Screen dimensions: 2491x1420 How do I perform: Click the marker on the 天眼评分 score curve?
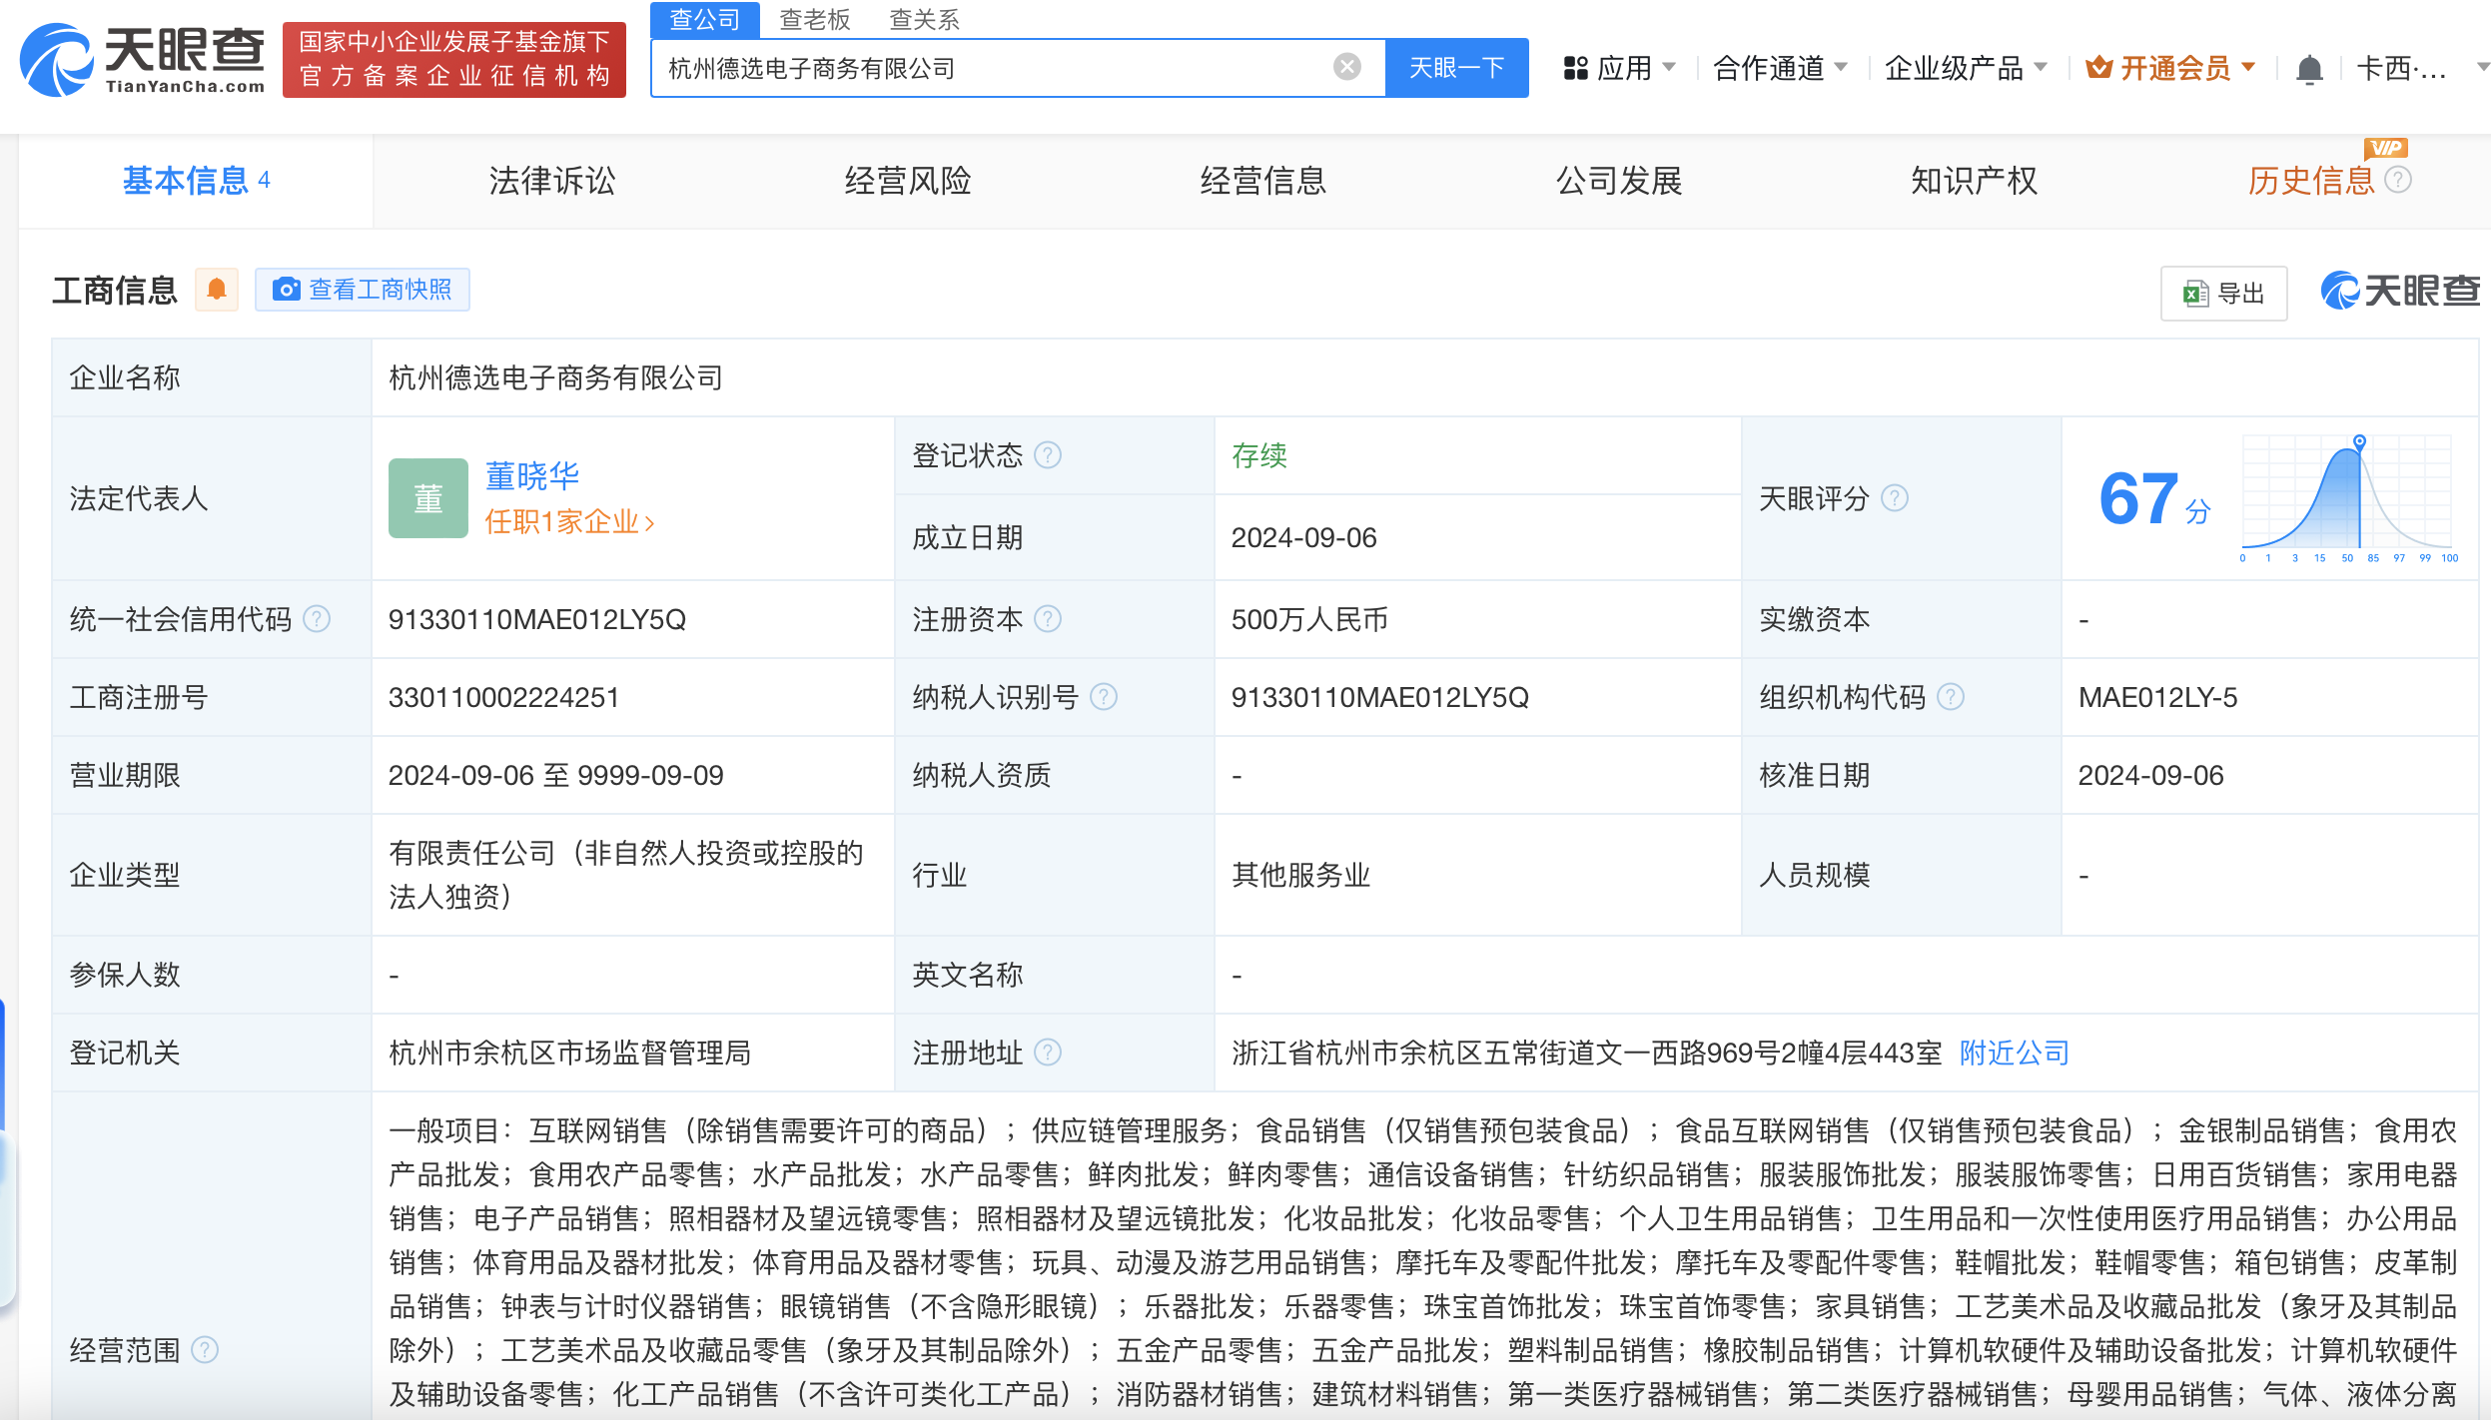[x=2359, y=441]
